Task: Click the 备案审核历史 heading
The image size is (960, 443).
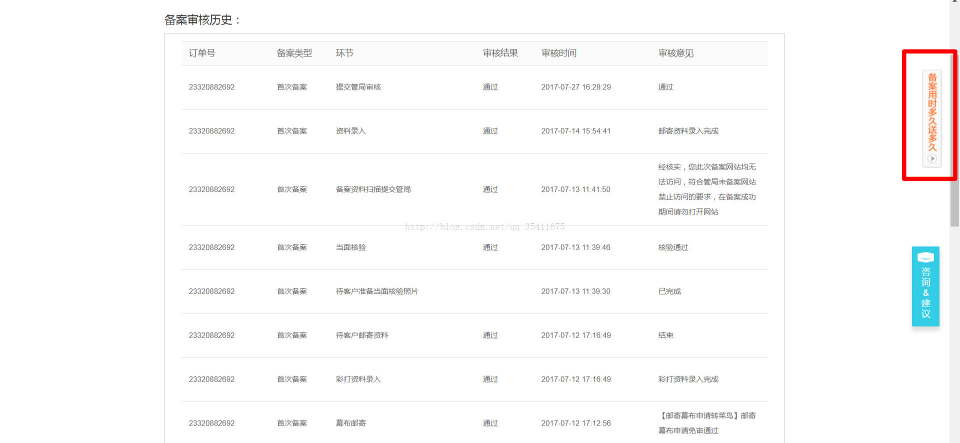Action: click(x=202, y=20)
